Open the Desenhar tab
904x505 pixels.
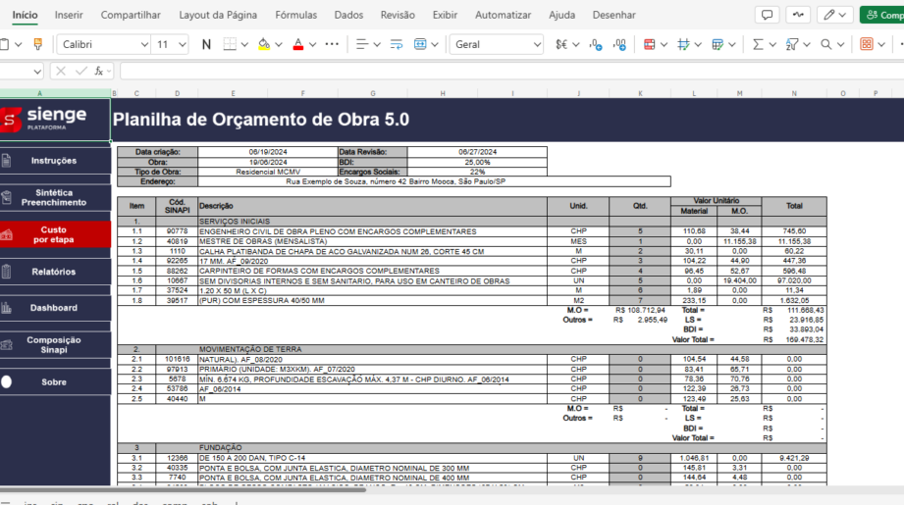(614, 15)
